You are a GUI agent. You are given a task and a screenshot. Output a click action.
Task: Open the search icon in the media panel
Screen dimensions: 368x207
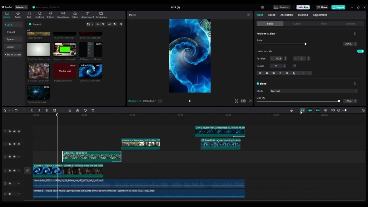click(121, 24)
